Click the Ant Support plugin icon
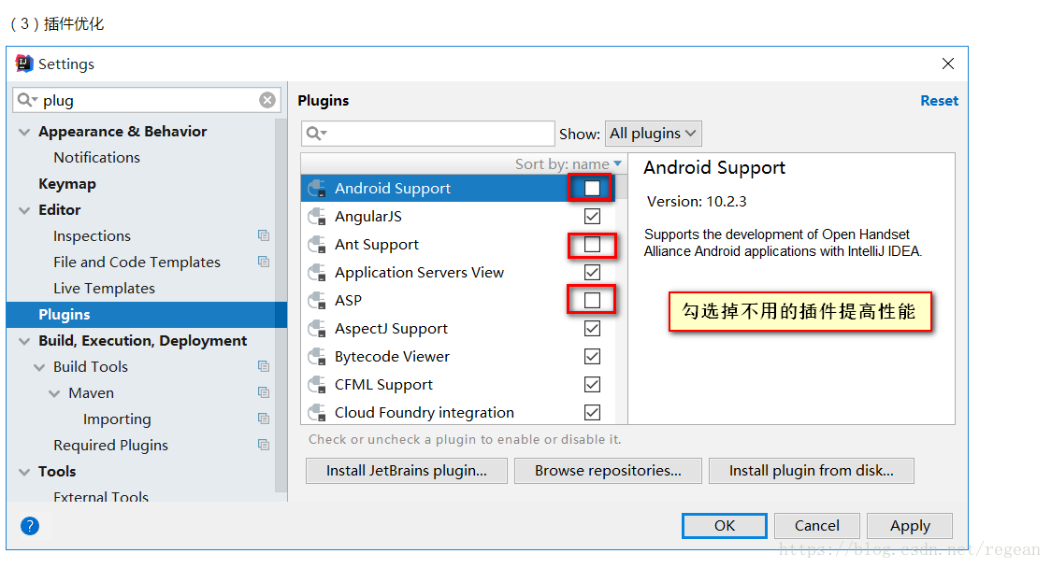This screenshot has width=1051, height=568. [317, 245]
